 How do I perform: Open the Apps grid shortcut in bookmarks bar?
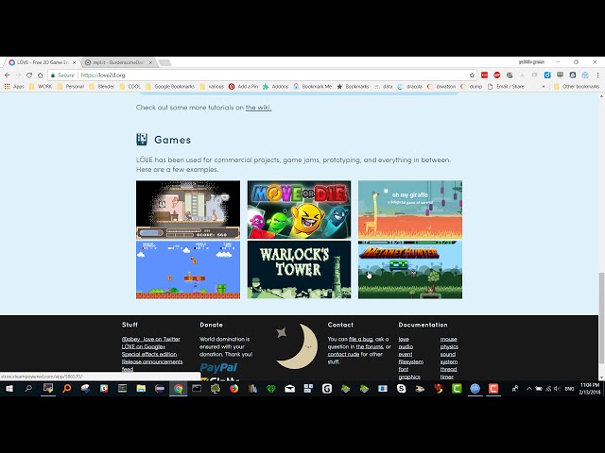14,86
